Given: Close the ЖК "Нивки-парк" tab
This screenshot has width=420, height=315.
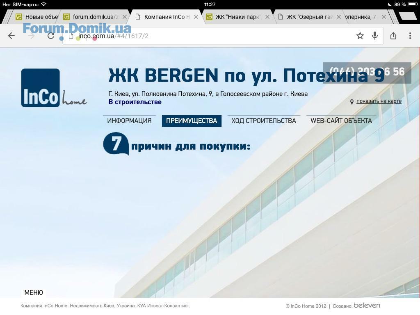Looking at the screenshot, I should click(x=267, y=17).
